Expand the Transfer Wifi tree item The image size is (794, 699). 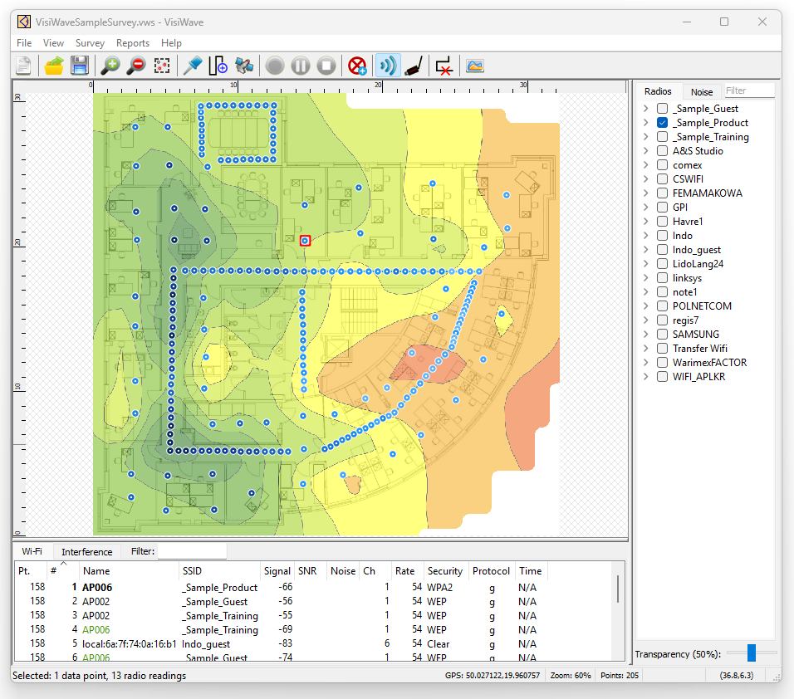click(646, 348)
